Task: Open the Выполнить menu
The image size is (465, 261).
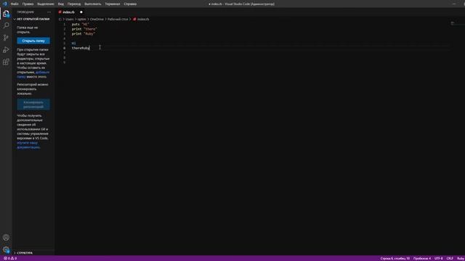Action: [x=92, y=4]
